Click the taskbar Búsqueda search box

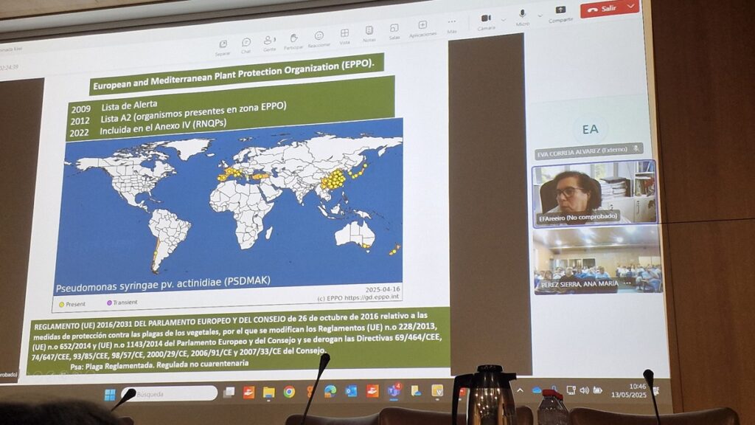click(170, 394)
